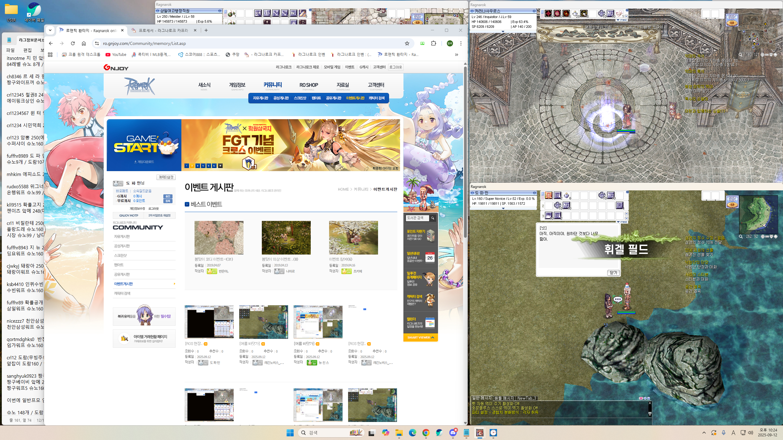
Task: Click the library search magnifier icon
Action: click(432, 218)
